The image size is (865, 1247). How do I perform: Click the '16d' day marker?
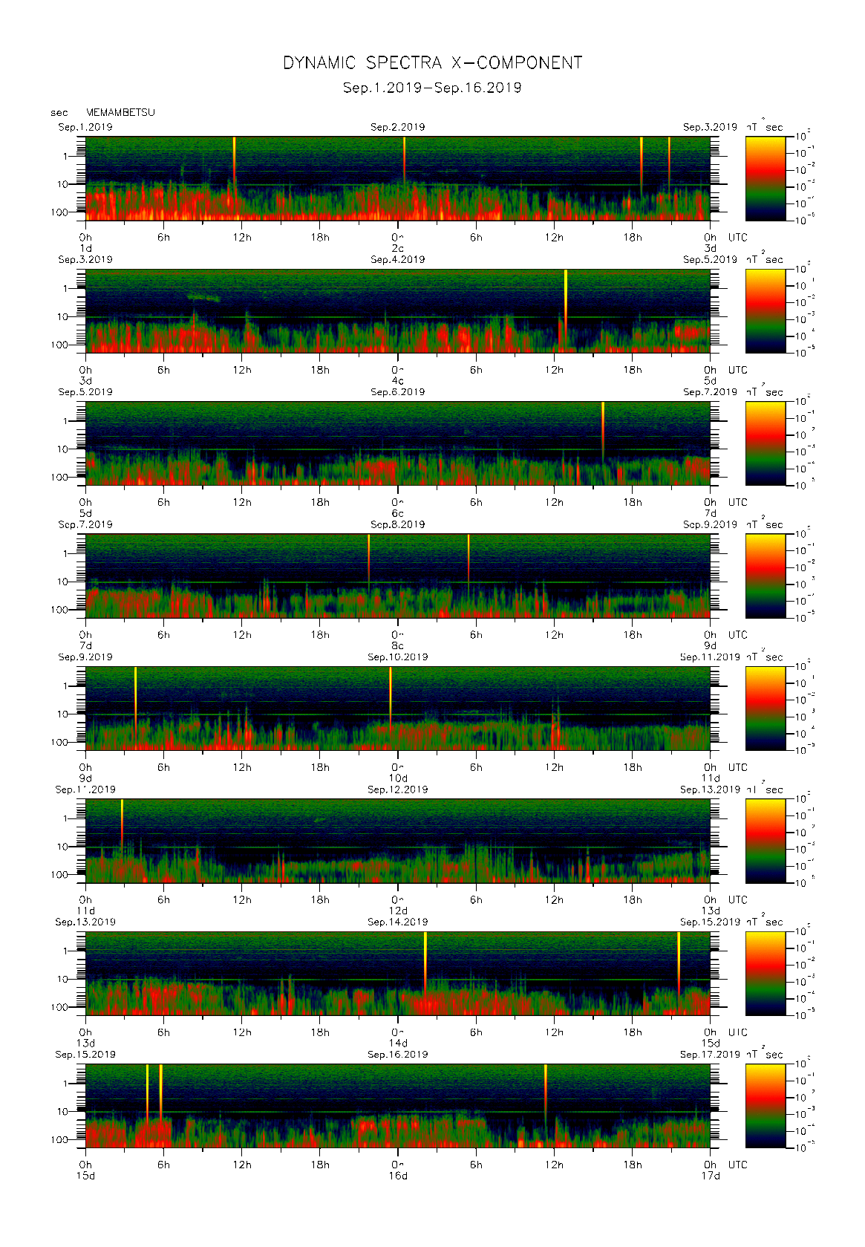coord(398,1176)
